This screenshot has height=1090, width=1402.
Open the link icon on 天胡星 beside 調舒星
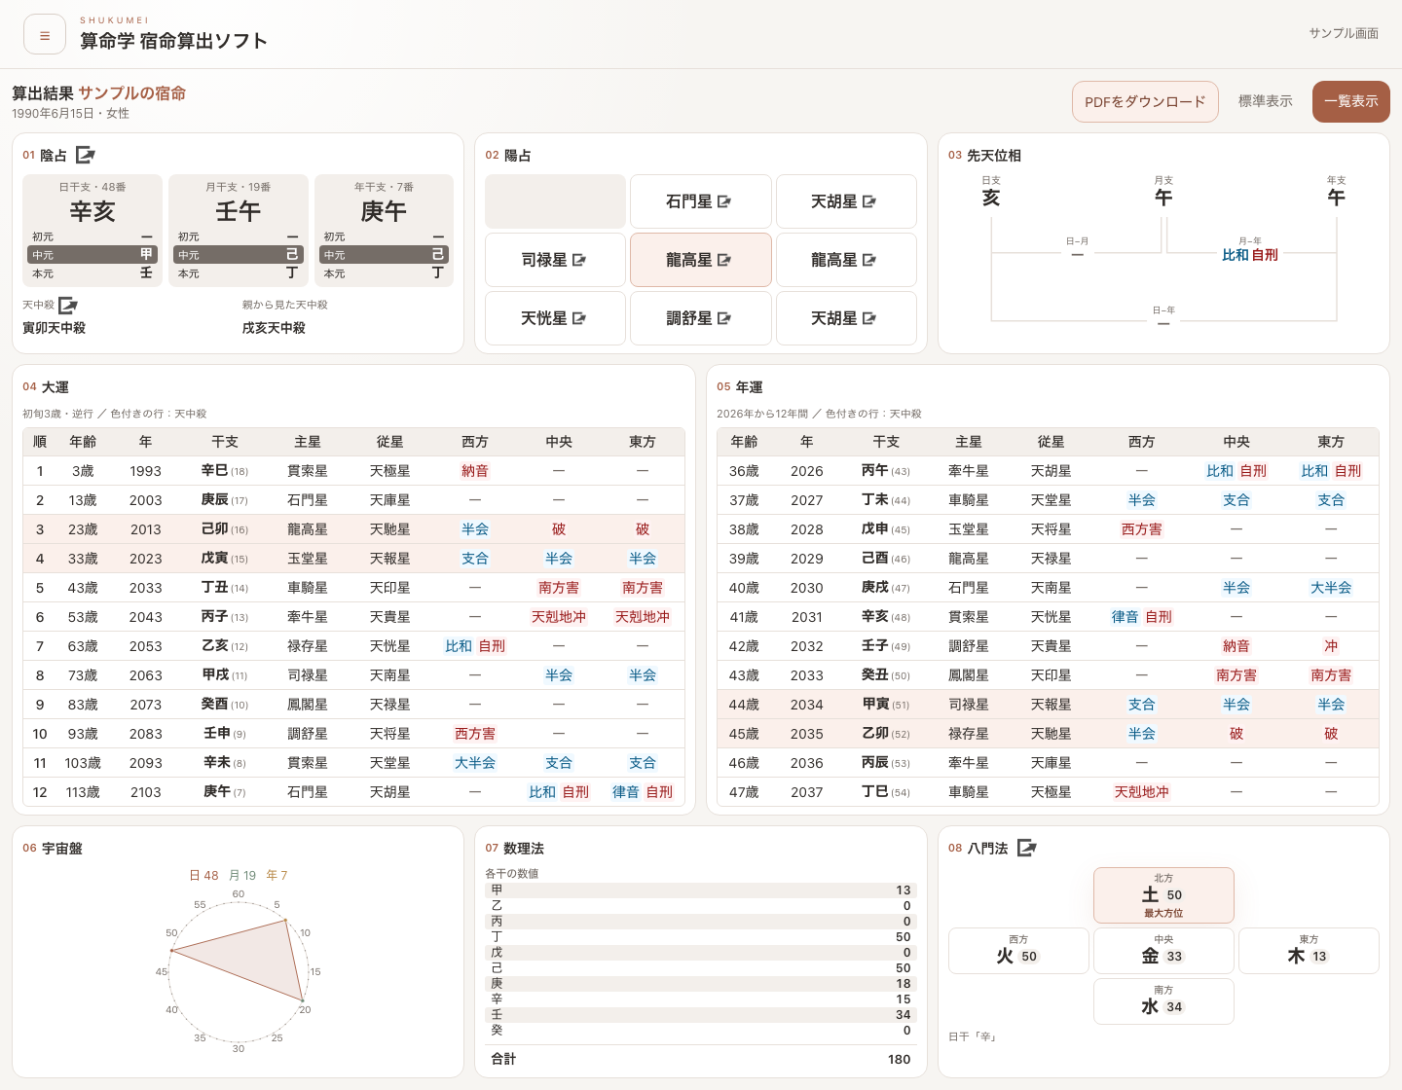coord(869,318)
